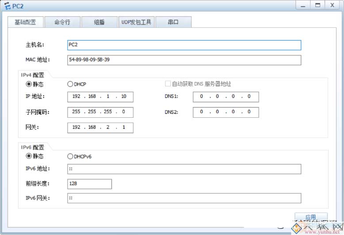Click the DNS2 address field
344x235 pixels.
coord(226,112)
